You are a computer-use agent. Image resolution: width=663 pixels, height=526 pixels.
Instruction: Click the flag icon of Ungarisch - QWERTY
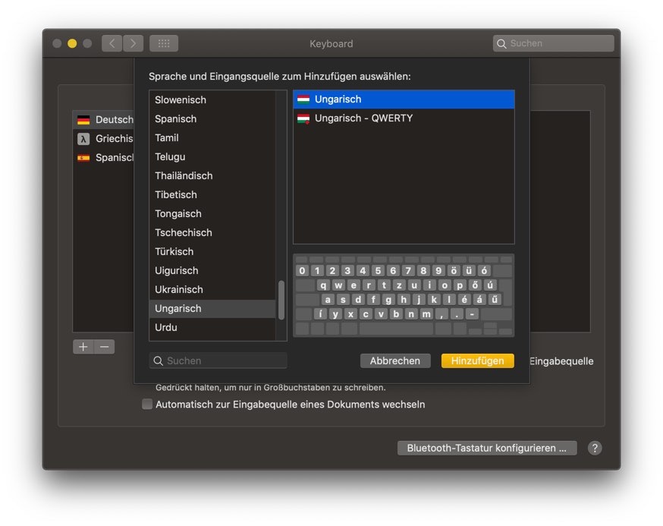[x=303, y=118]
